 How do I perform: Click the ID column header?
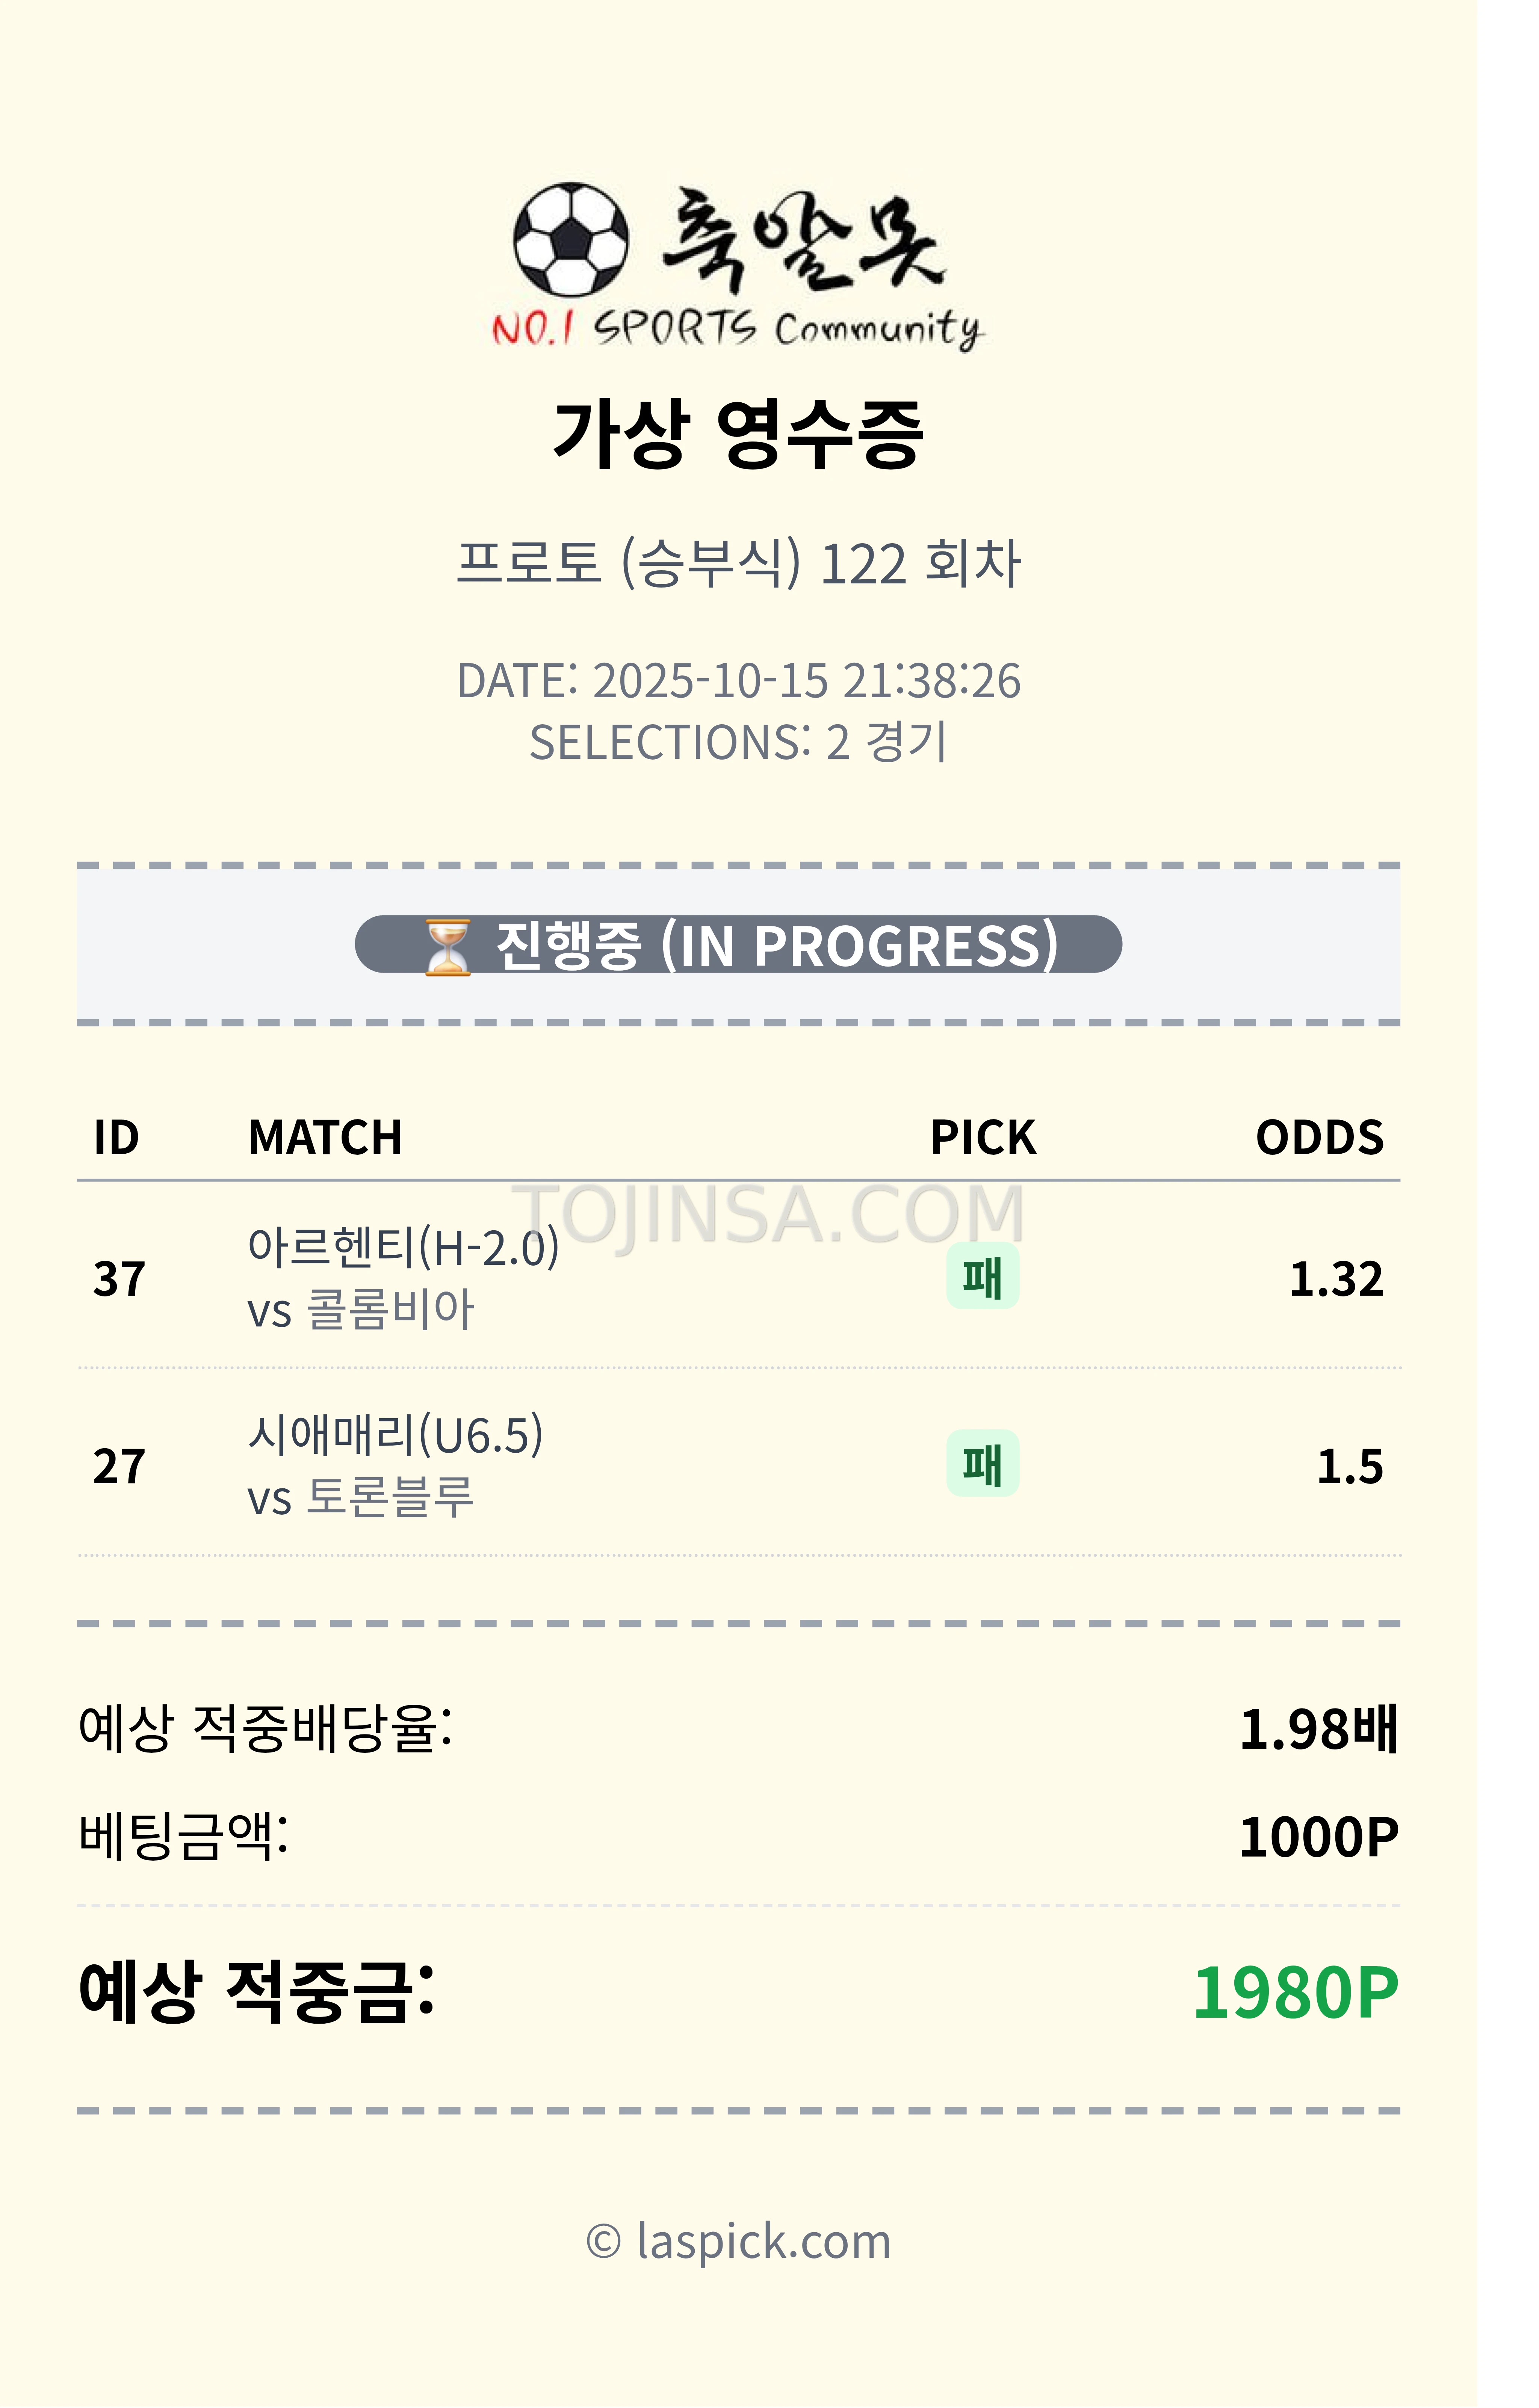point(116,1137)
